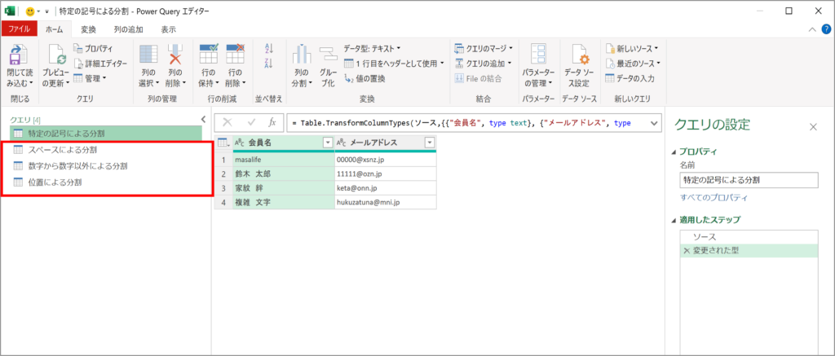
Task: Select the メールアドレス column header
Action: (386, 143)
